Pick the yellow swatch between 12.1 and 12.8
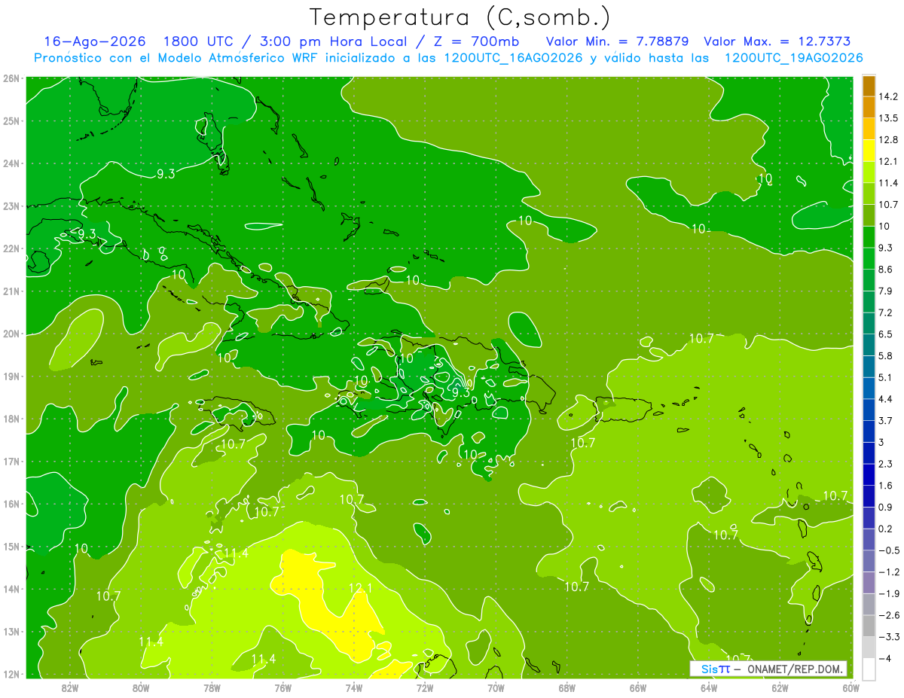Image resolution: width=904 pixels, height=698 pixels. tap(869, 150)
